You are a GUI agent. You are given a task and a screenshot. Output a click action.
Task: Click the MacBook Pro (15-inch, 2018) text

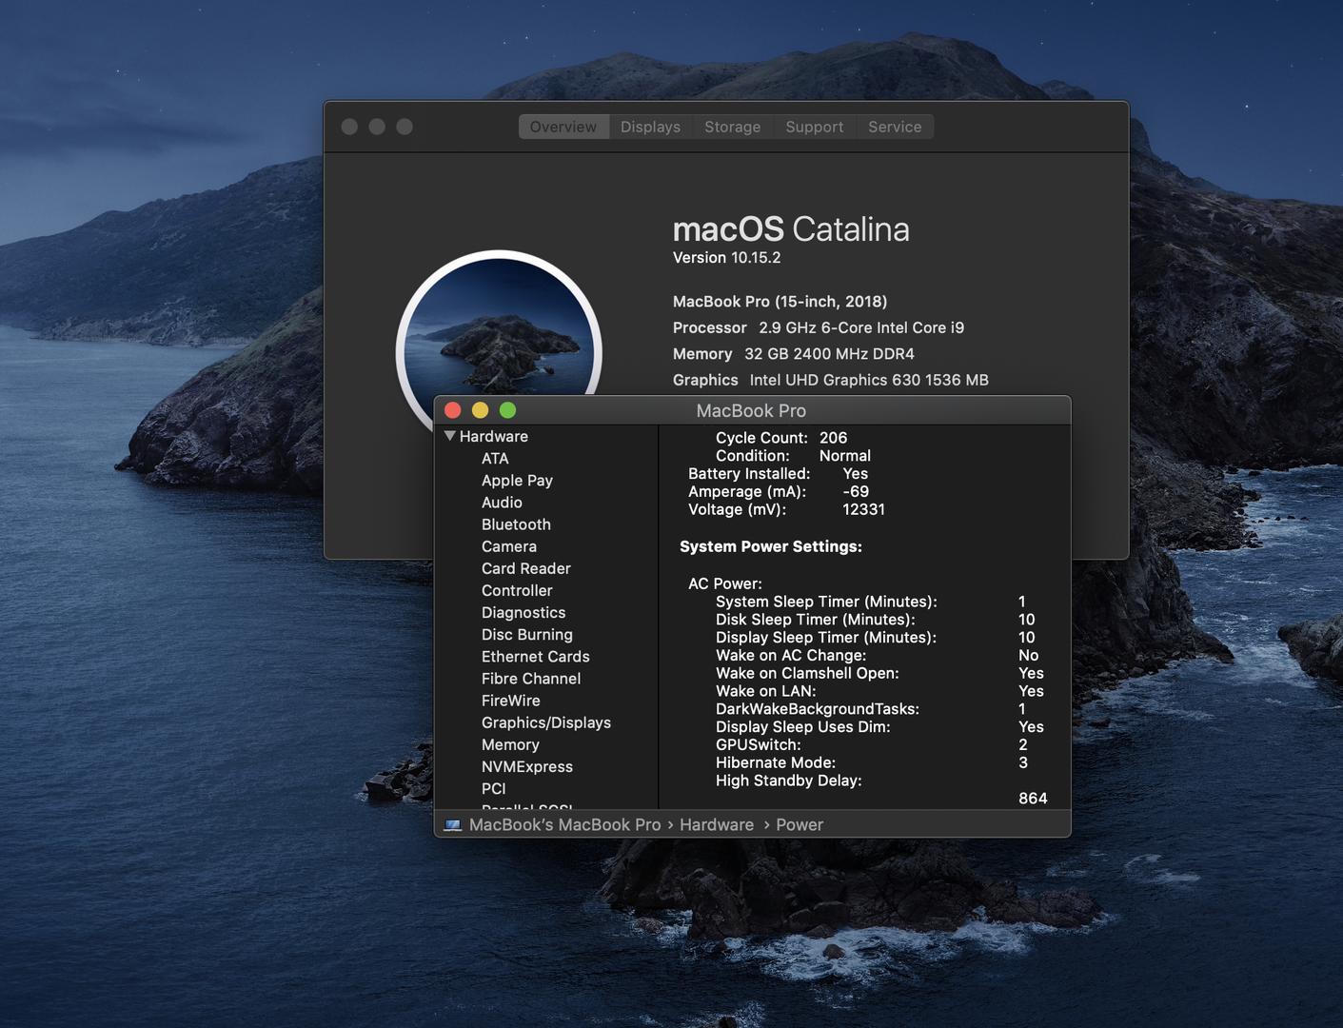(780, 302)
